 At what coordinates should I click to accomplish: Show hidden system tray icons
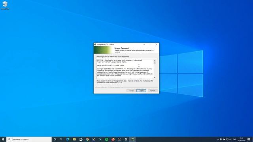pyautogui.click(x=218, y=139)
